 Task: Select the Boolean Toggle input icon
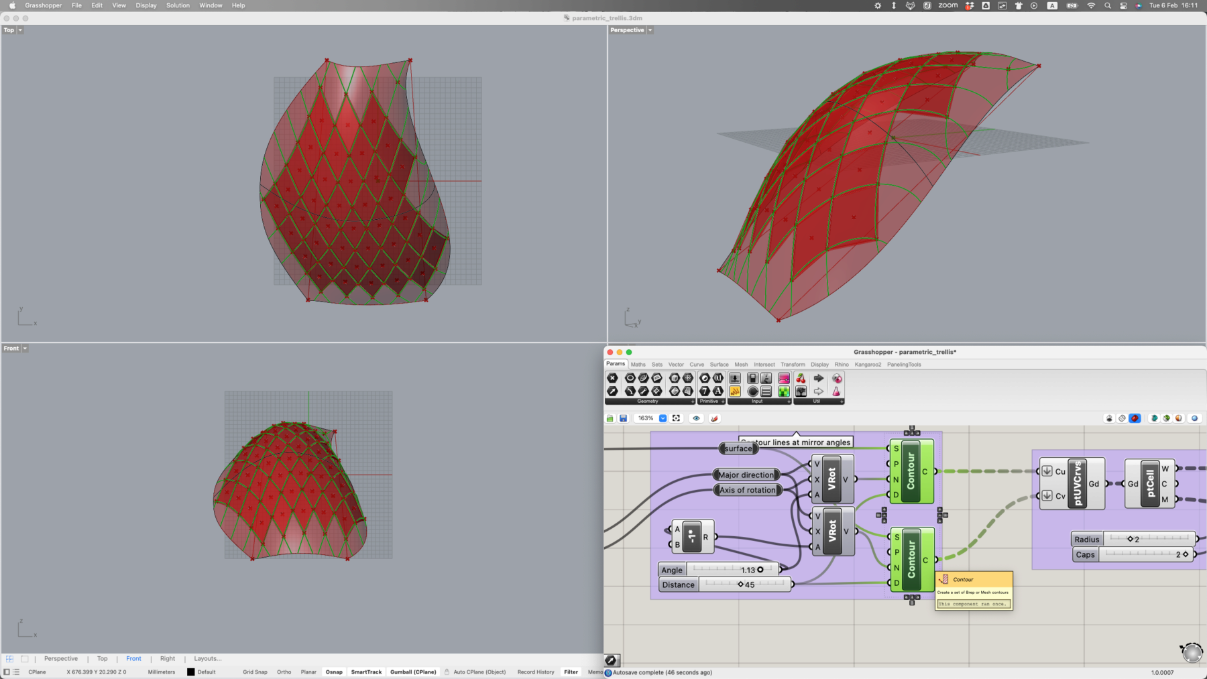coord(752,378)
